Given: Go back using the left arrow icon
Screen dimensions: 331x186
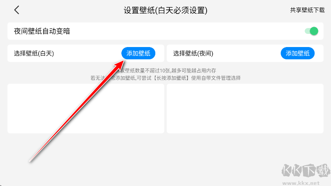Looking at the screenshot, I should [x=17, y=10].
